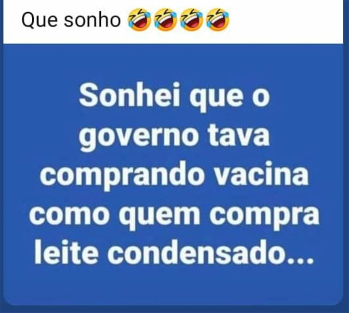Image resolution: width=349 pixels, height=313 pixels.
Task: Open the blue text post image
Action: pos(173,175)
